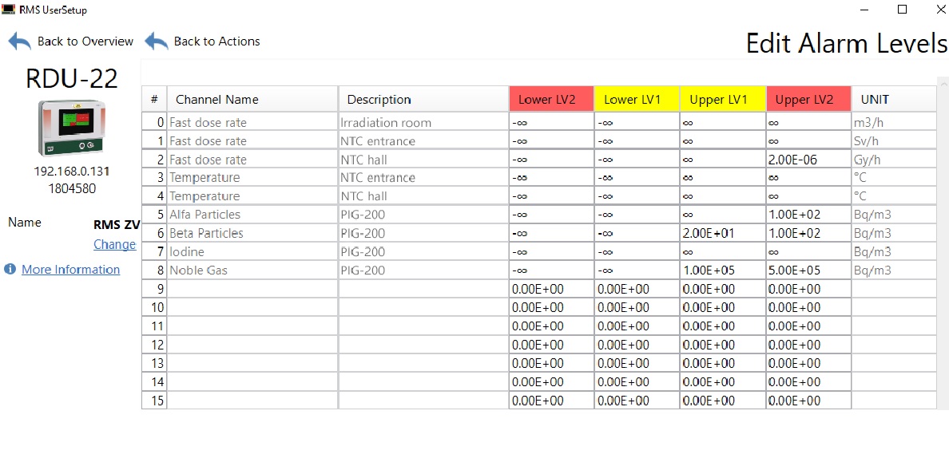Maximize the RMS UserSetup window
The image size is (949, 458).
[x=902, y=10]
